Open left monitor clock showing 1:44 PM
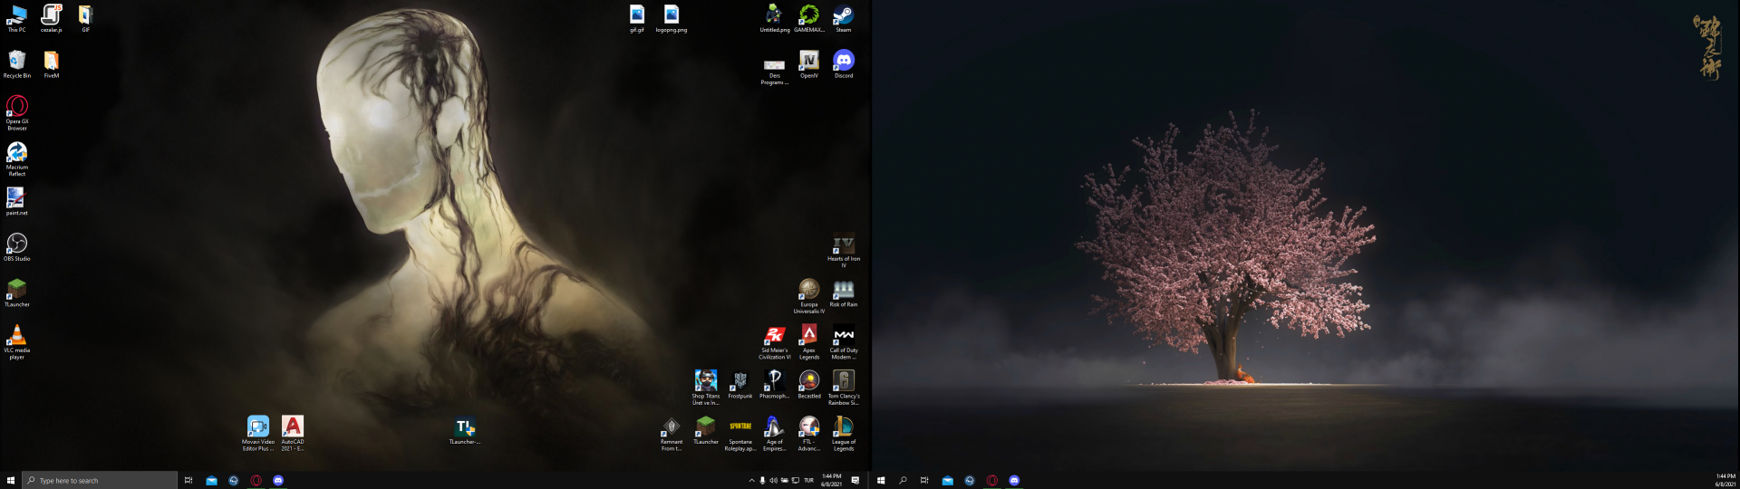 [832, 480]
